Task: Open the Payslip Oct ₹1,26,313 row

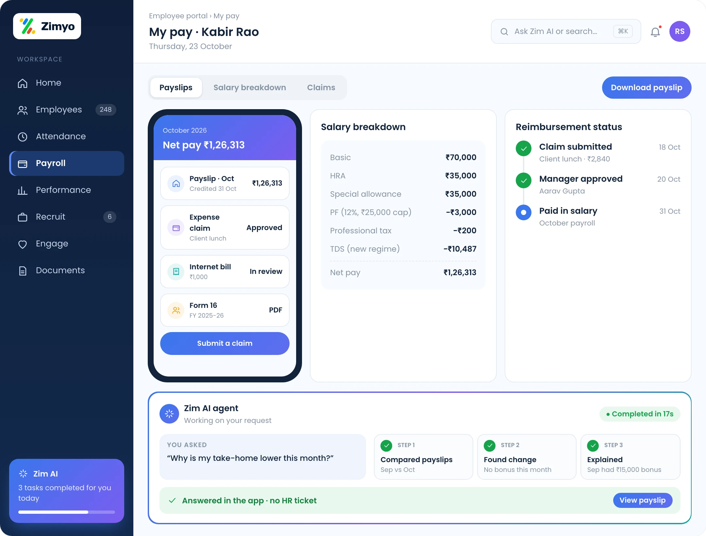Action: click(225, 183)
